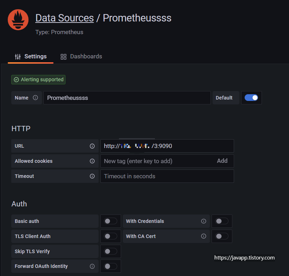Click the Forward OAuth Identity info icon

tap(92, 266)
